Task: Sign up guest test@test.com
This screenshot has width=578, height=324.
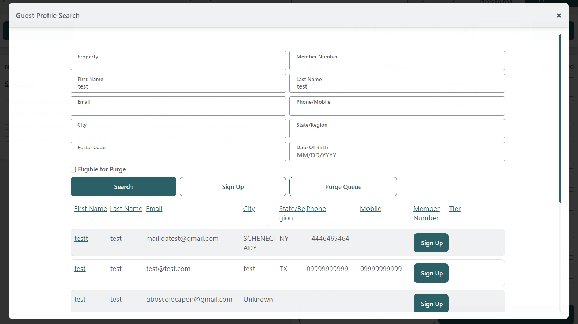Action: (x=431, y=273)
